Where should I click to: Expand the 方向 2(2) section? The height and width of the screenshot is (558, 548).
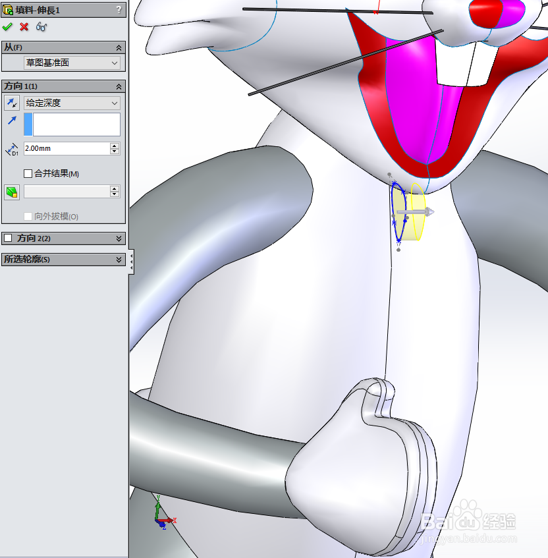click(x=119, y=238)
